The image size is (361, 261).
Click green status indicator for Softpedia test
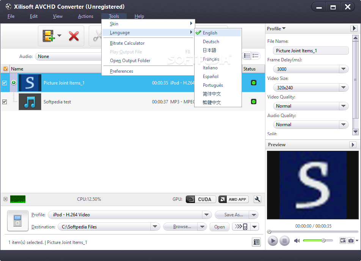coord(253,102)
